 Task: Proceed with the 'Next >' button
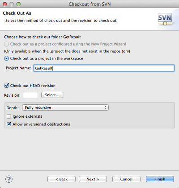(93, 179)
